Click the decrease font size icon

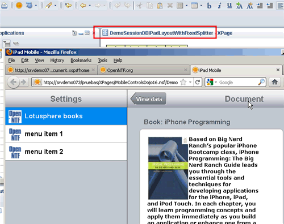pos(250,6)
